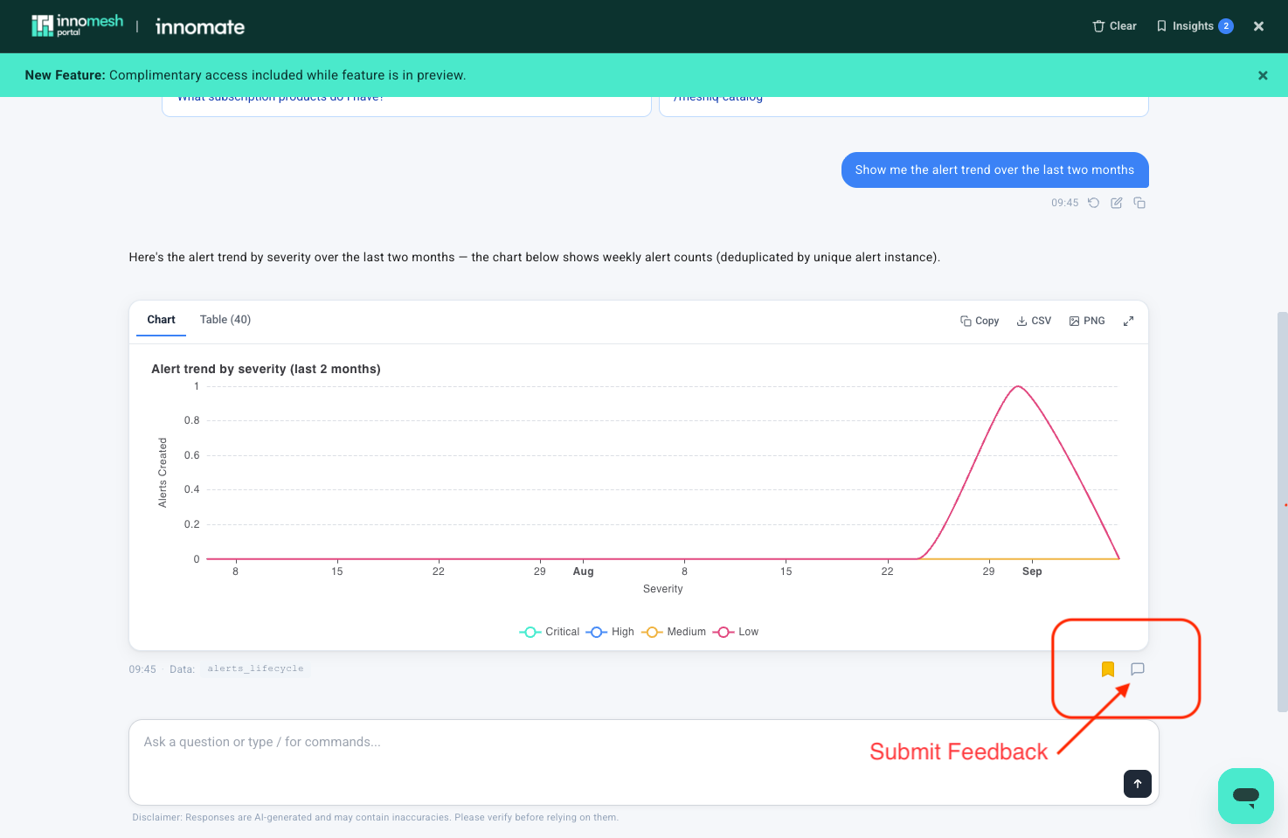
Task: Switch to the Table (40) tab
Action: 225,320
